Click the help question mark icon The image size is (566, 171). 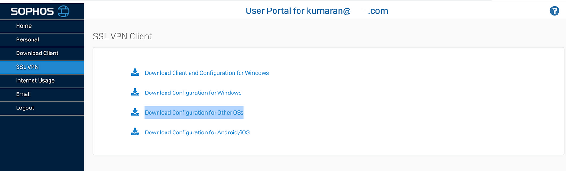[x=554, y=11]
